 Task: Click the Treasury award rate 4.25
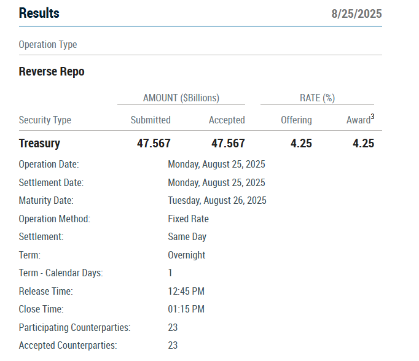click(363, 144)
